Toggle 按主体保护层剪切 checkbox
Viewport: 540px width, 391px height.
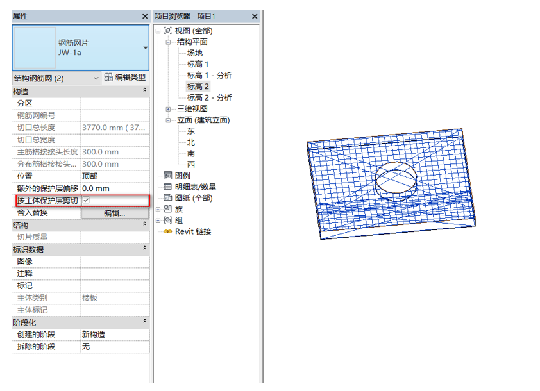tap(87, 201)
